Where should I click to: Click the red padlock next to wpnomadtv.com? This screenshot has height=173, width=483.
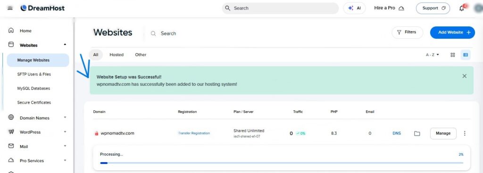point(96,133)
